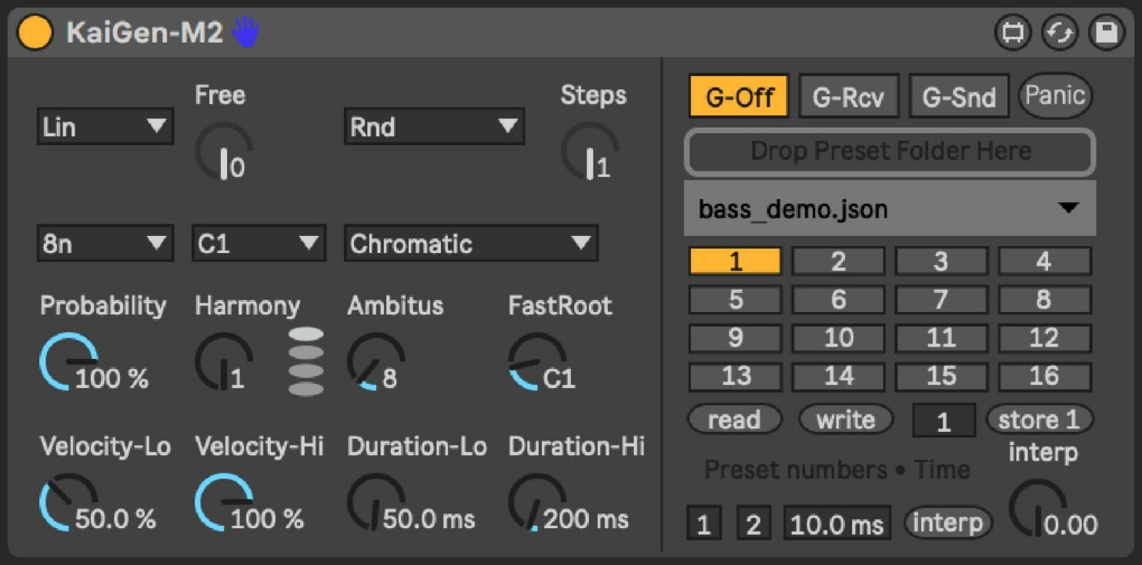1142x565 pixels.
Task: Enable the G-Snd mode toggle
Action: [x=959, y=97]
